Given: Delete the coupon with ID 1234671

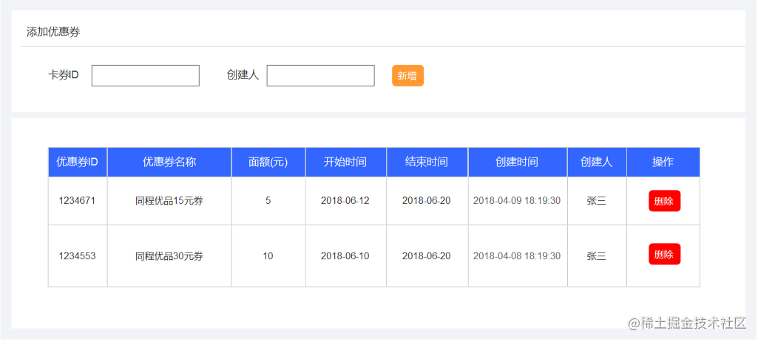Looking at the screenshot, I should [664, 202].
